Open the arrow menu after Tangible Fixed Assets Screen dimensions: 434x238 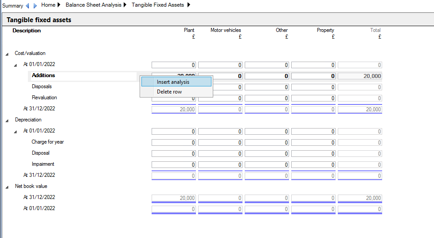coord(189,5)
